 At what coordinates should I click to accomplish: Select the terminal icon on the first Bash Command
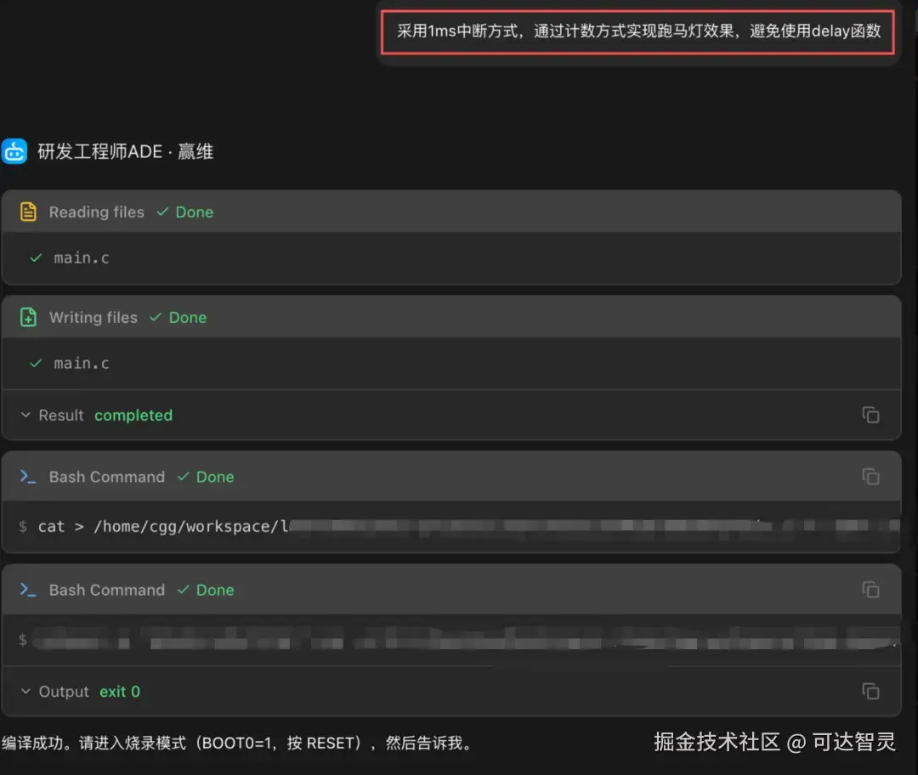coord(26,477)
